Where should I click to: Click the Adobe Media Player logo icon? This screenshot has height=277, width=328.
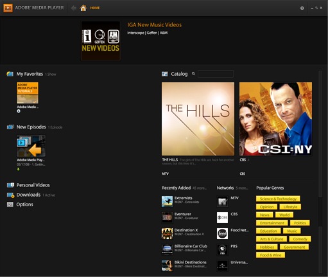click(x=8, y=8)
